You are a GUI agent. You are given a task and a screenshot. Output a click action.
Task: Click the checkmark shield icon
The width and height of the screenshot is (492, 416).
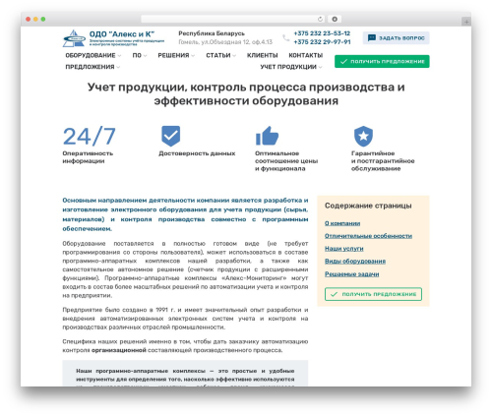170,136
